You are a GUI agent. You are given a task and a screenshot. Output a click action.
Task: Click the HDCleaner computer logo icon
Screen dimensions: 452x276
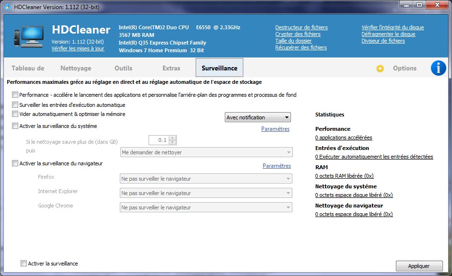click(29, 36)
